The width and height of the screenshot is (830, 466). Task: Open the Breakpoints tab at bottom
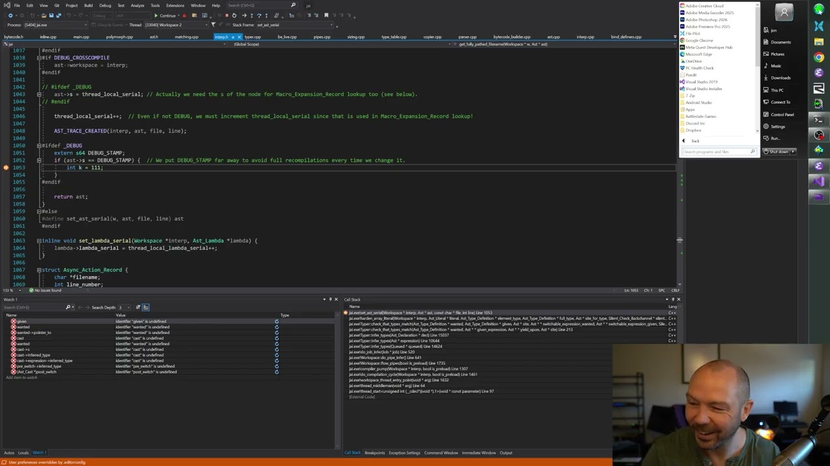tap(374, 453)
